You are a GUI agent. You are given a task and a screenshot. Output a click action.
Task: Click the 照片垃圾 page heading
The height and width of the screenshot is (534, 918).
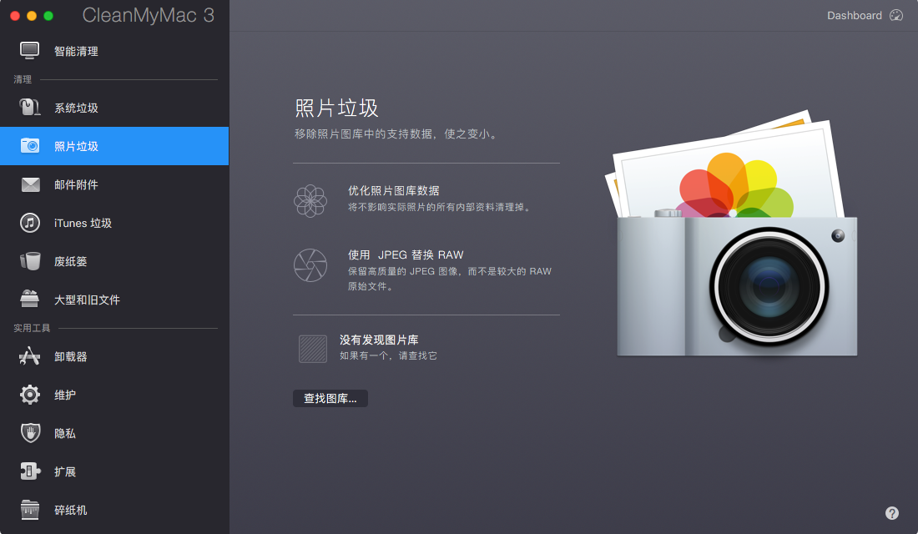click(x=336, y=108)
